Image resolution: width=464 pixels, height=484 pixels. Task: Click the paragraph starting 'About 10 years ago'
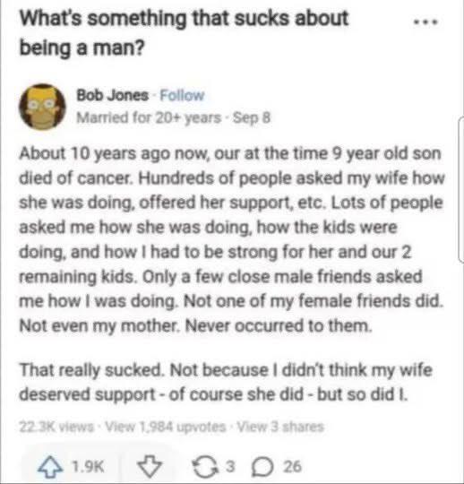(232, 239)
